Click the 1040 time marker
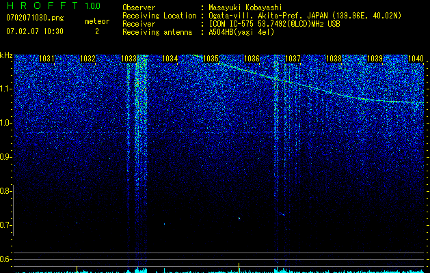 coord(416,59)
